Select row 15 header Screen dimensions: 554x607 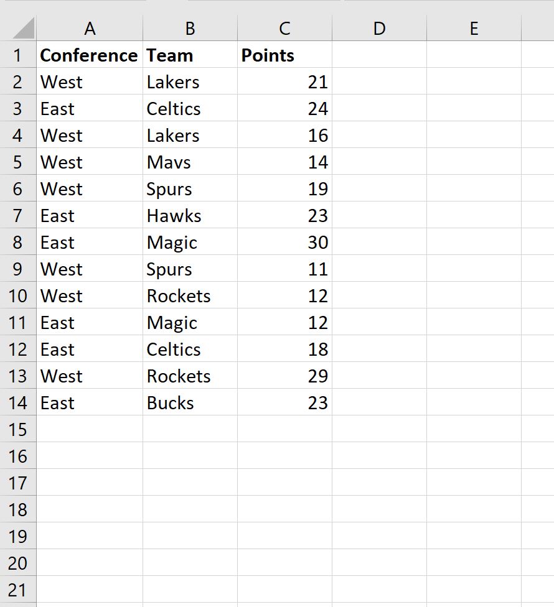click(x=17, y=430)
